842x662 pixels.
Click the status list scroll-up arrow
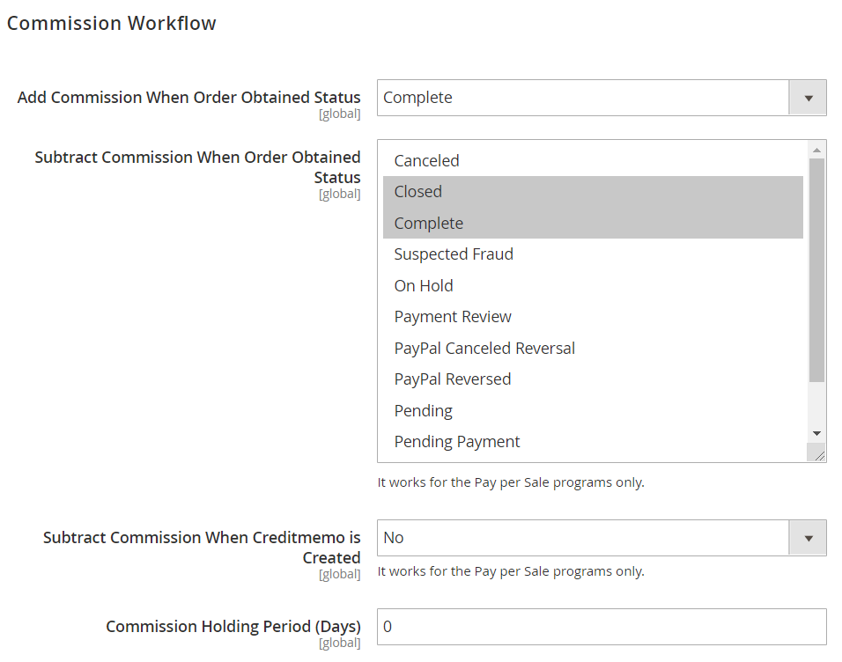(816, 150)
